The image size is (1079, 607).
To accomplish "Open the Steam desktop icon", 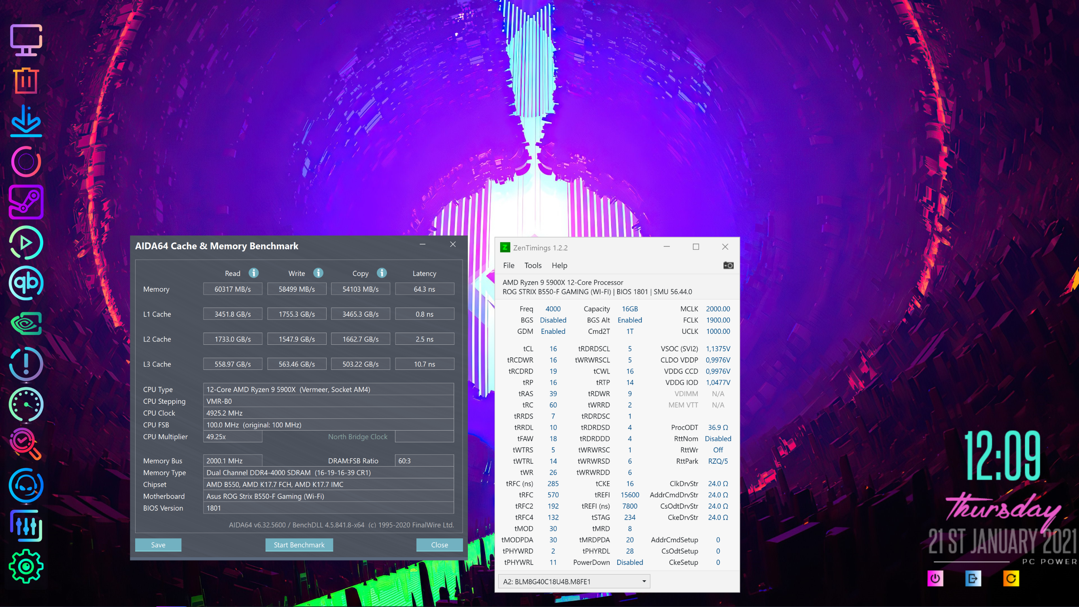I will tap(26, 202).
